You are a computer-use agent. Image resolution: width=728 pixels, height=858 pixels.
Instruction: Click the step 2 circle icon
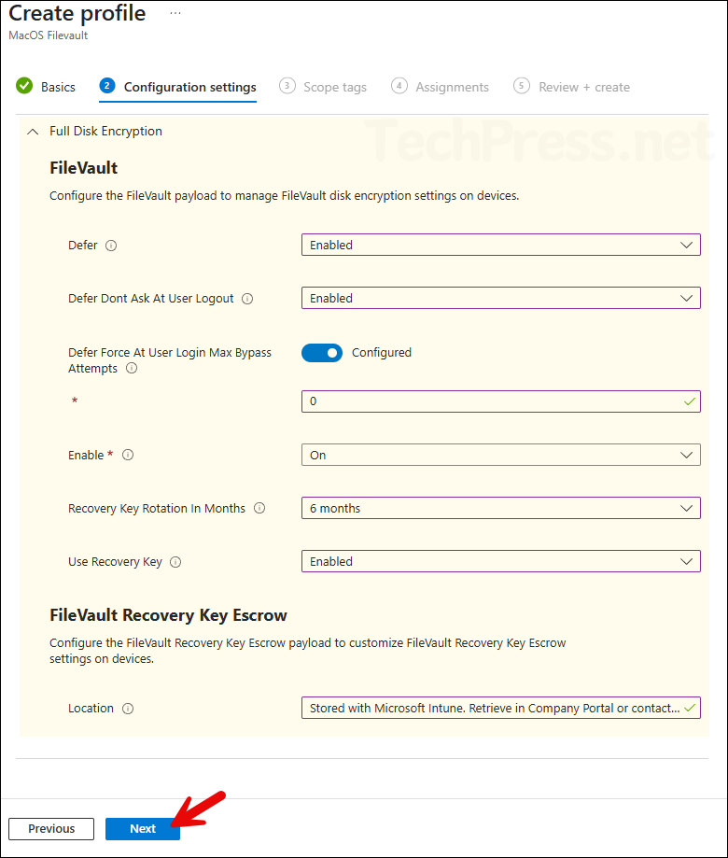click(106, 86)
